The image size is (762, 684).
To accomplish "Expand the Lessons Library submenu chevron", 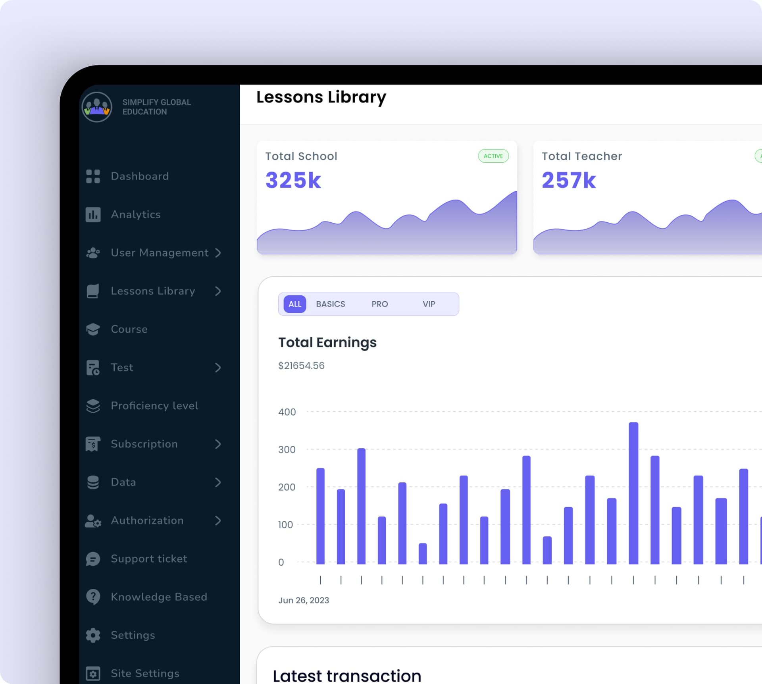I will tap(218, 291).
